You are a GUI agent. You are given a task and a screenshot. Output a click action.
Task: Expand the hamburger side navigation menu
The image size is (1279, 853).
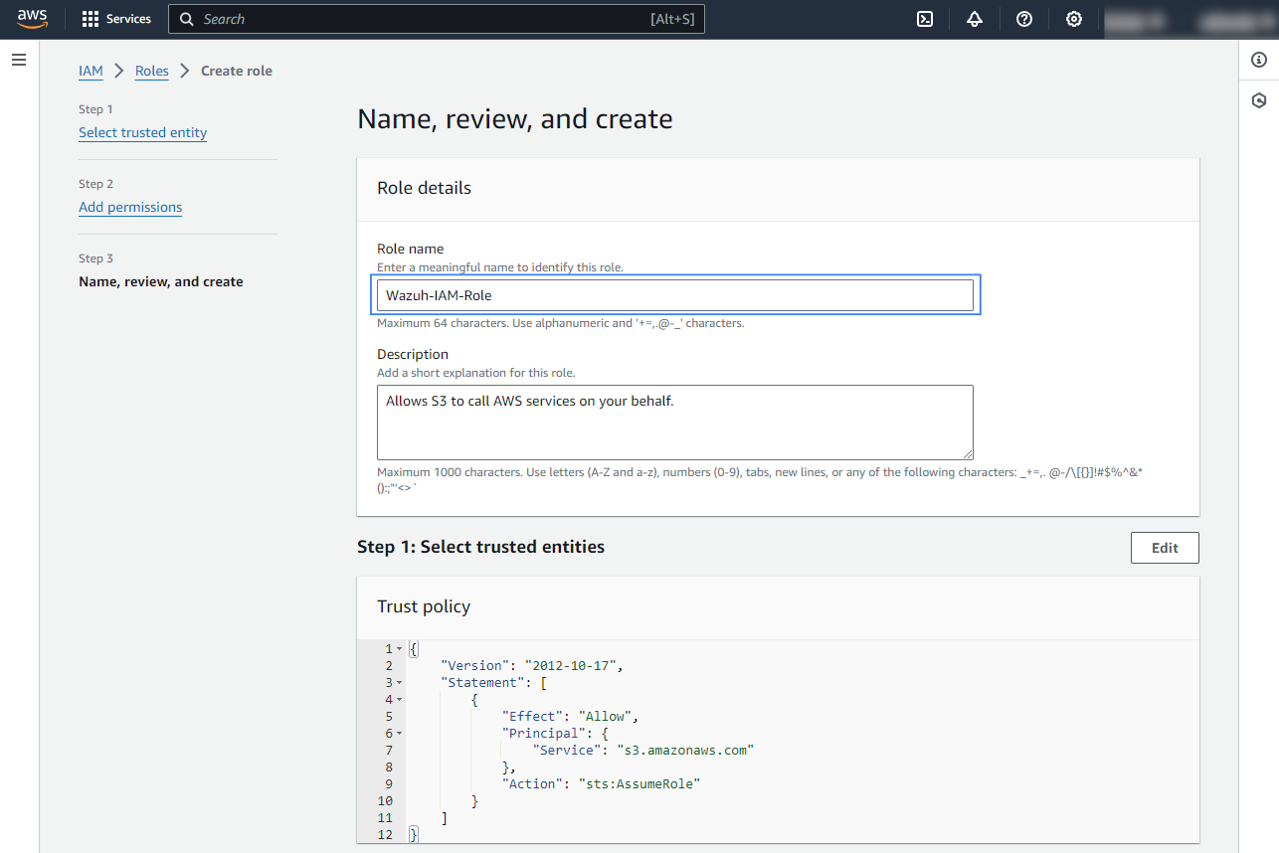18,61
